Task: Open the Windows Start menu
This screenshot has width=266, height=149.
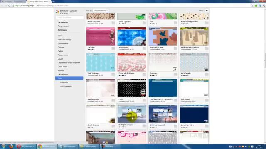Action: click(x=3, y=146)
